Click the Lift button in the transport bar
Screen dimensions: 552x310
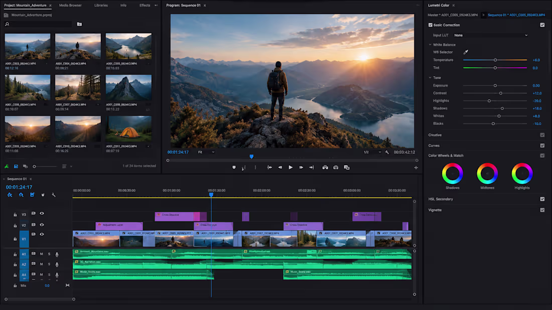tap(325, 167)
